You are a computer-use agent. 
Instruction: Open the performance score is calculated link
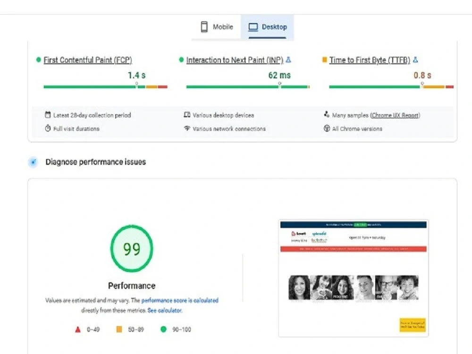(x=180, y=300)
